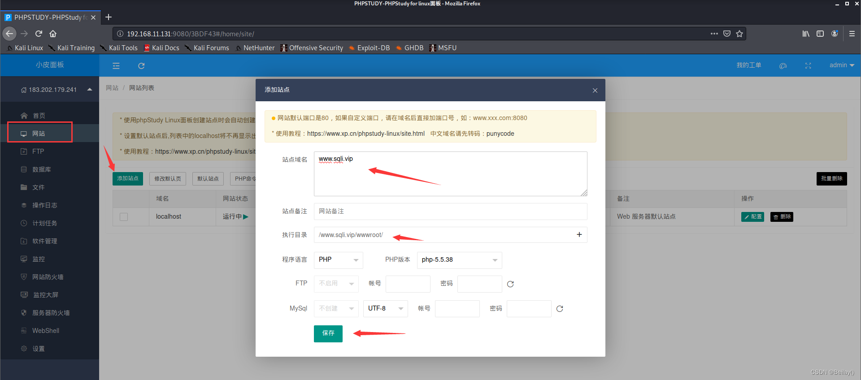Image resolution: width=861 pixels, height=380 pixels.
Task: Open 网站防火墙 in the sidebar
Action: [x=49, y=277]
